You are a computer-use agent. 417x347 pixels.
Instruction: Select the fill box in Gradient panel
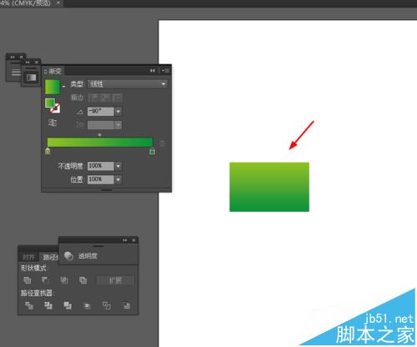click(50, 103)
